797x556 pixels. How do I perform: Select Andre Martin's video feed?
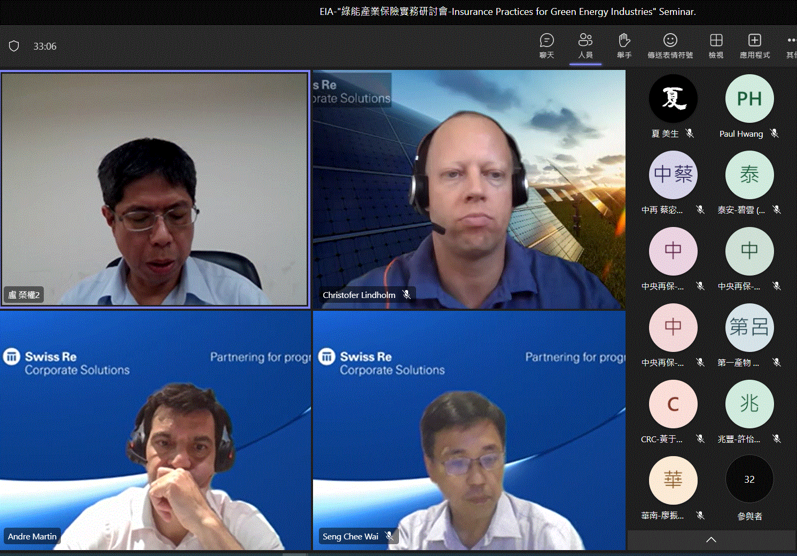click(155, 430)
